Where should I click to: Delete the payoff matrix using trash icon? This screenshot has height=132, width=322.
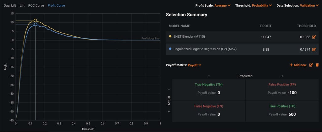click(317, 65)
